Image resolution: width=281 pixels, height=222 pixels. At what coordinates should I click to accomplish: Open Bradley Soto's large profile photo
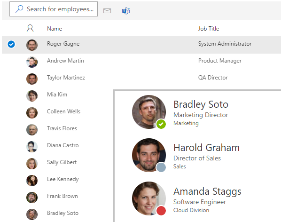(149, 112)
